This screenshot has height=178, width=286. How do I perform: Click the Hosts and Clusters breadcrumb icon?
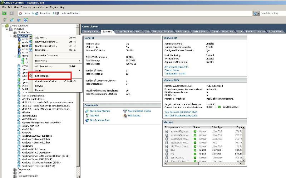click(x=57, y=13)
